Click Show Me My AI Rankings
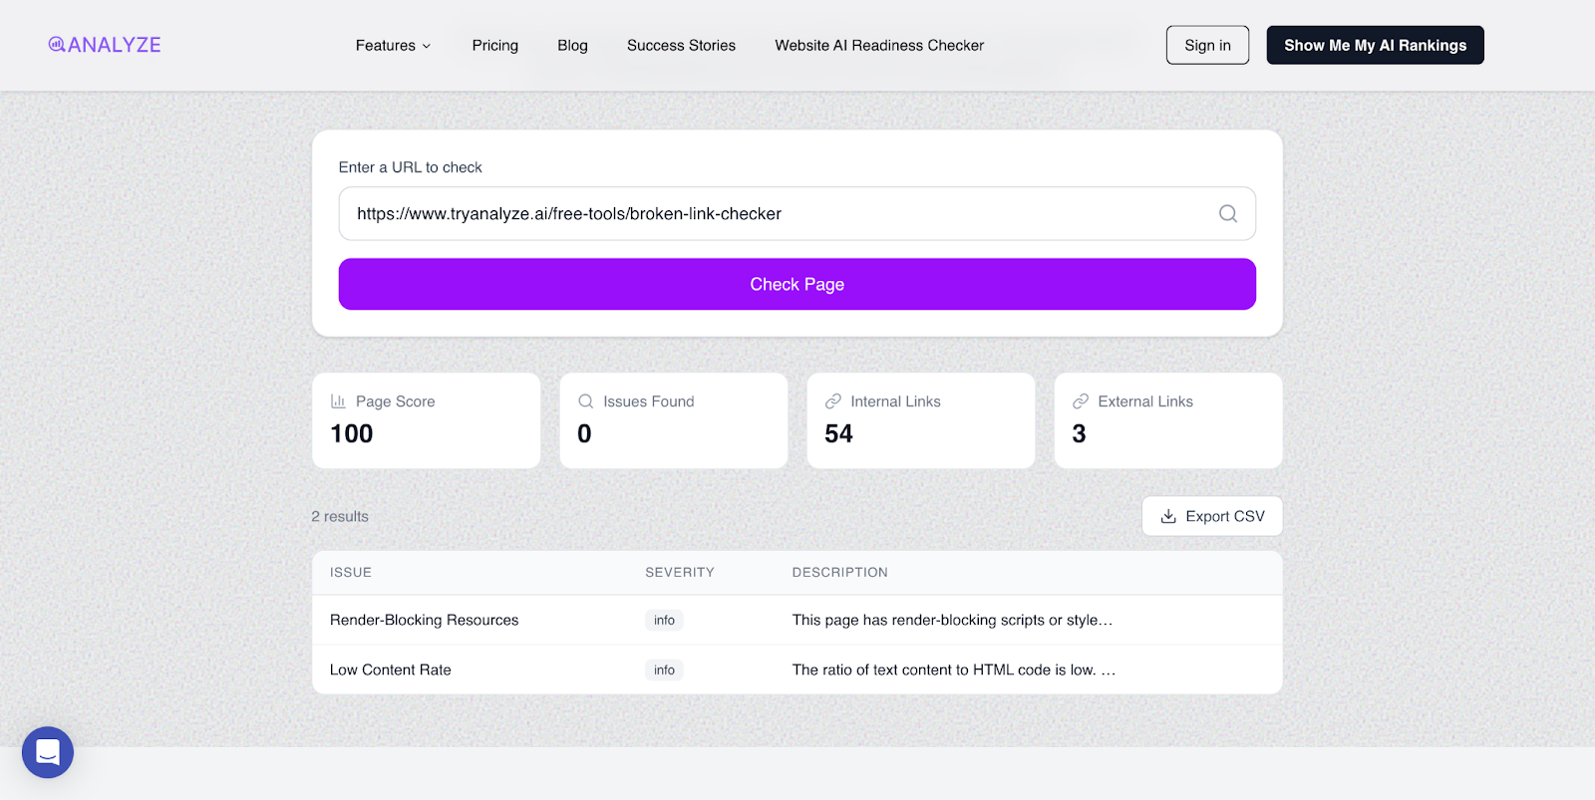Viewport: 1595px width, 800px height. [x=1375, y=45]
